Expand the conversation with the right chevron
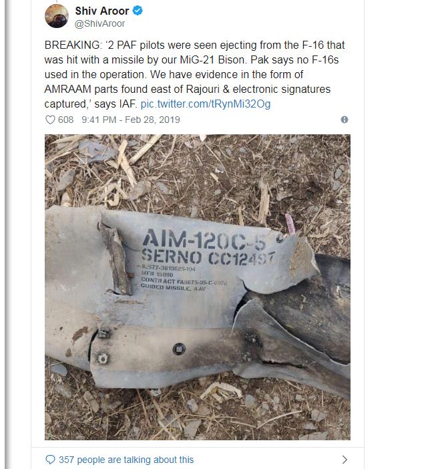The image size is (442, 469). (x=345, y=459)
